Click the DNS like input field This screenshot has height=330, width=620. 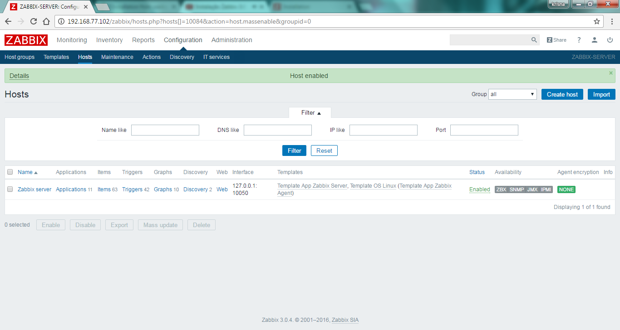point(278,130)
